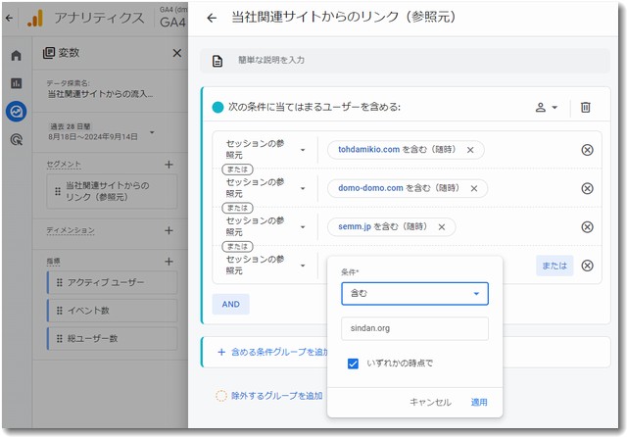627x437 pixels.
Task: Expand the user scope dropdown
Action: [x=546, y=107]
